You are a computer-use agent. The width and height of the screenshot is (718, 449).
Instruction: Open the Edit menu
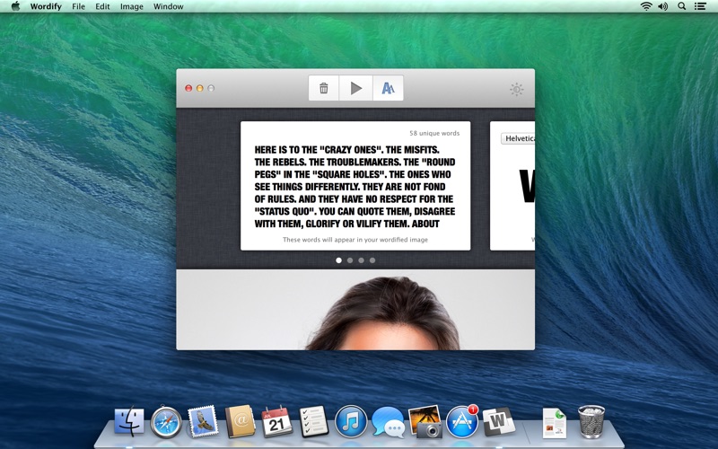102,6
